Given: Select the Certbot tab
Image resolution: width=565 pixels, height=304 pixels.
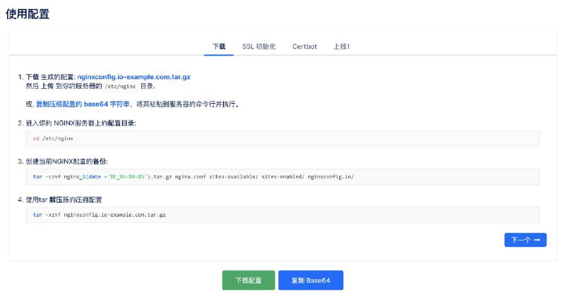Looking at the screenshot, I should tap(304, 47).
